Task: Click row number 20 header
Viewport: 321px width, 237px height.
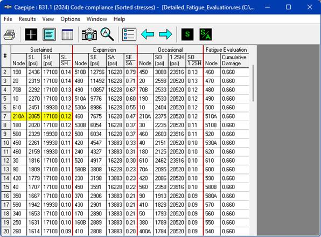Action: 6,231
